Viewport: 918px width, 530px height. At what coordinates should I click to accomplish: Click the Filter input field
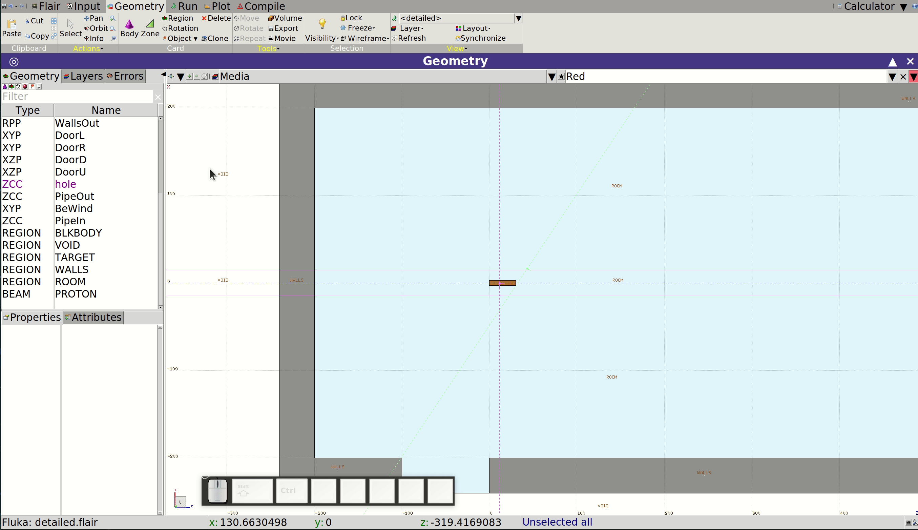point(77,97)
